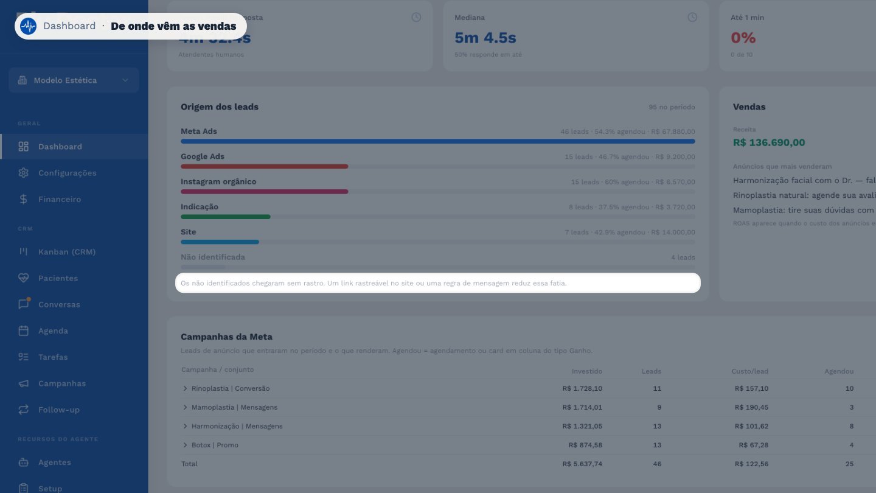The image size is (876, 493).
Task: Click the clock icon in Mediana card
Action: coord(692,17)
